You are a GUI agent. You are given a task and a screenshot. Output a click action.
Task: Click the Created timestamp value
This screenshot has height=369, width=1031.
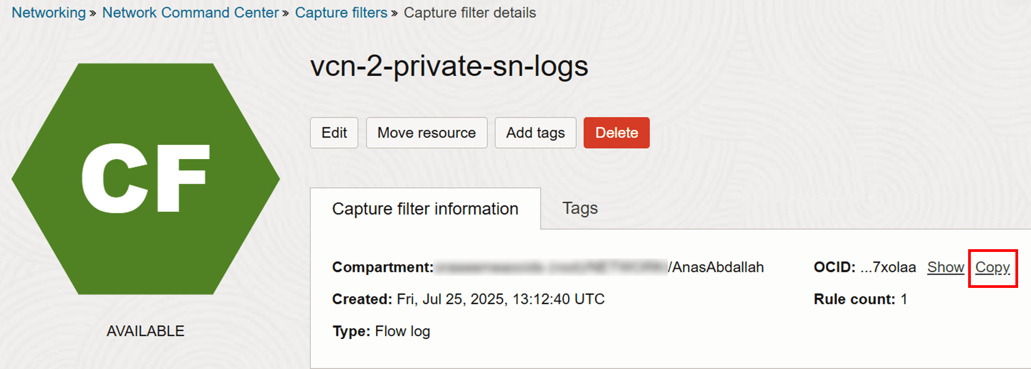pyautogui.click(x=500, y=299)
